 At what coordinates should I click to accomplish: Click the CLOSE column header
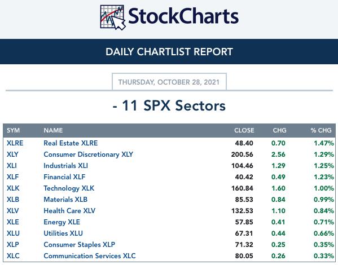coord(244,130)
